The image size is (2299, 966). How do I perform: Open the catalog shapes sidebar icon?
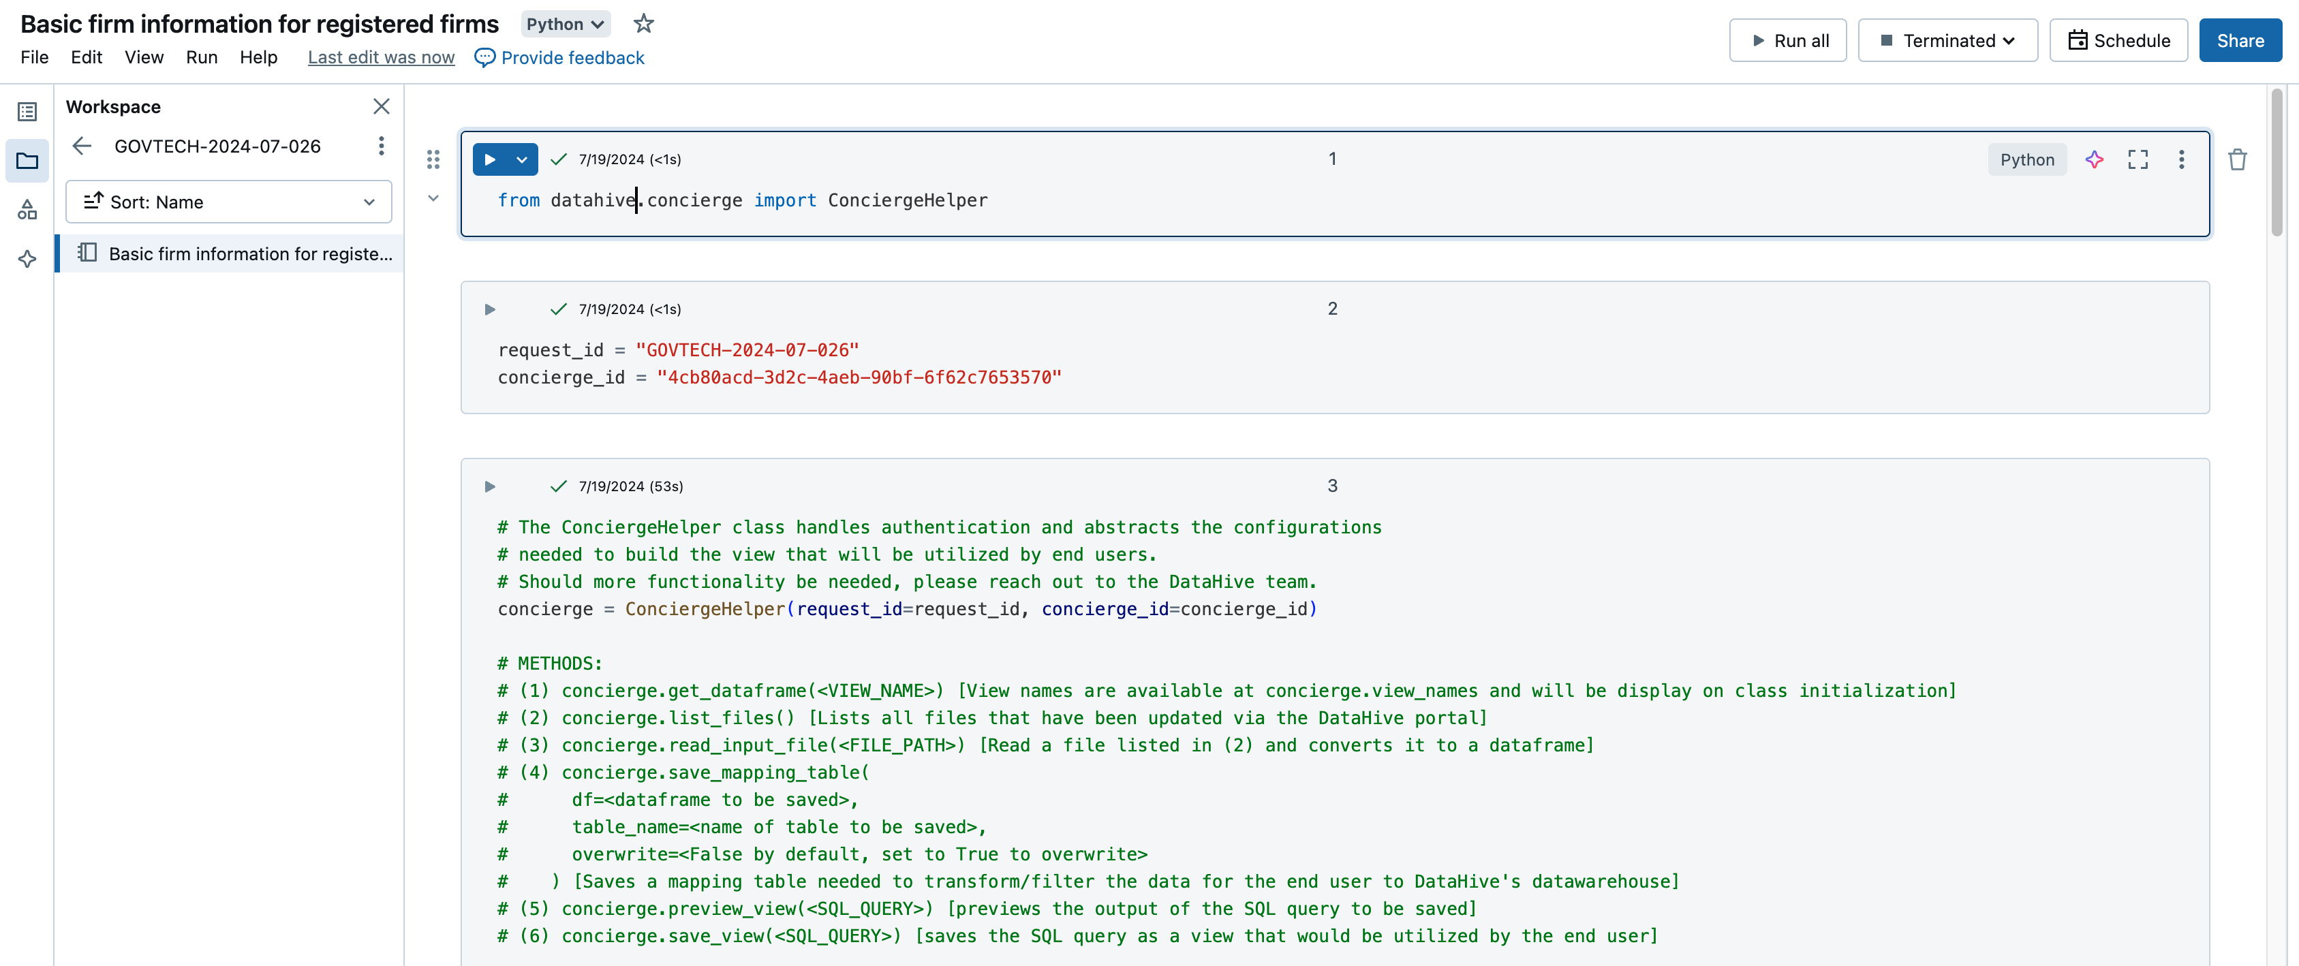click(x=27, y=210)
